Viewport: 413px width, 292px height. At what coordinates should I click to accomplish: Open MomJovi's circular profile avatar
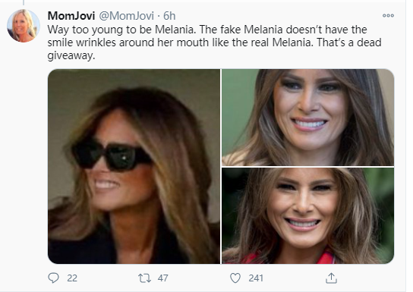24,26
